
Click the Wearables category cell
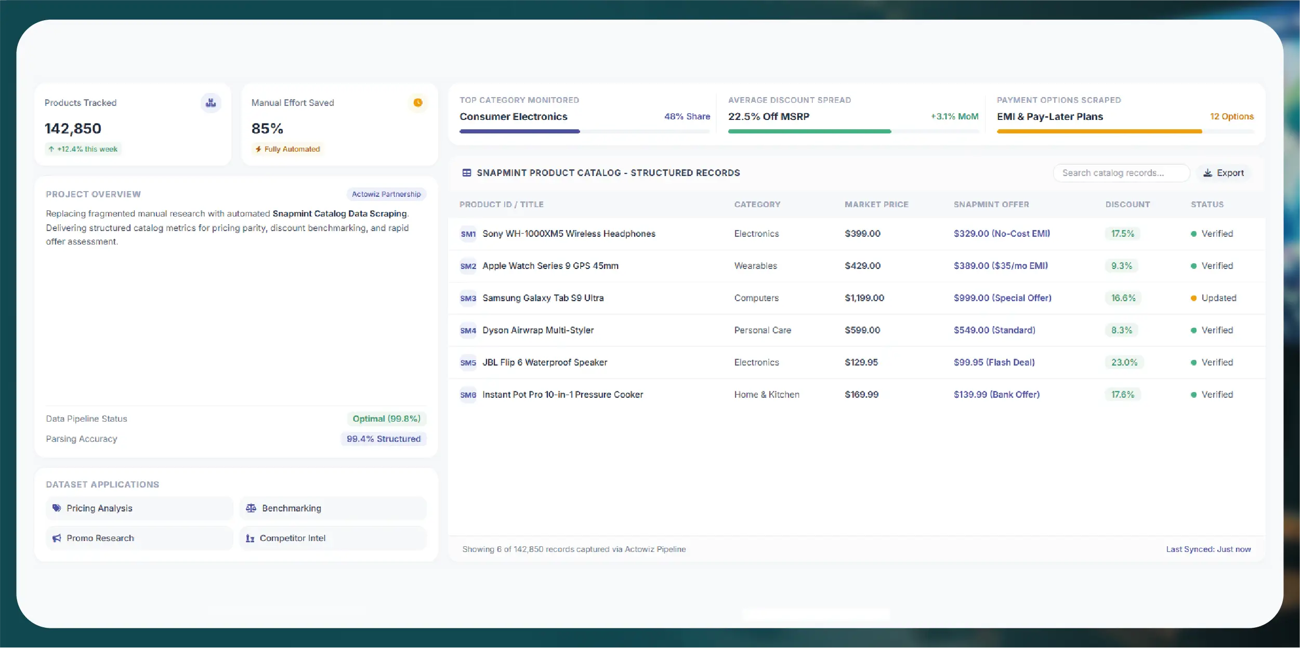(755, 266)
